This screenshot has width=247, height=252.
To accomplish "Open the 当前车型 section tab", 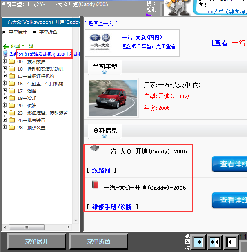I will tap(105, 68).
